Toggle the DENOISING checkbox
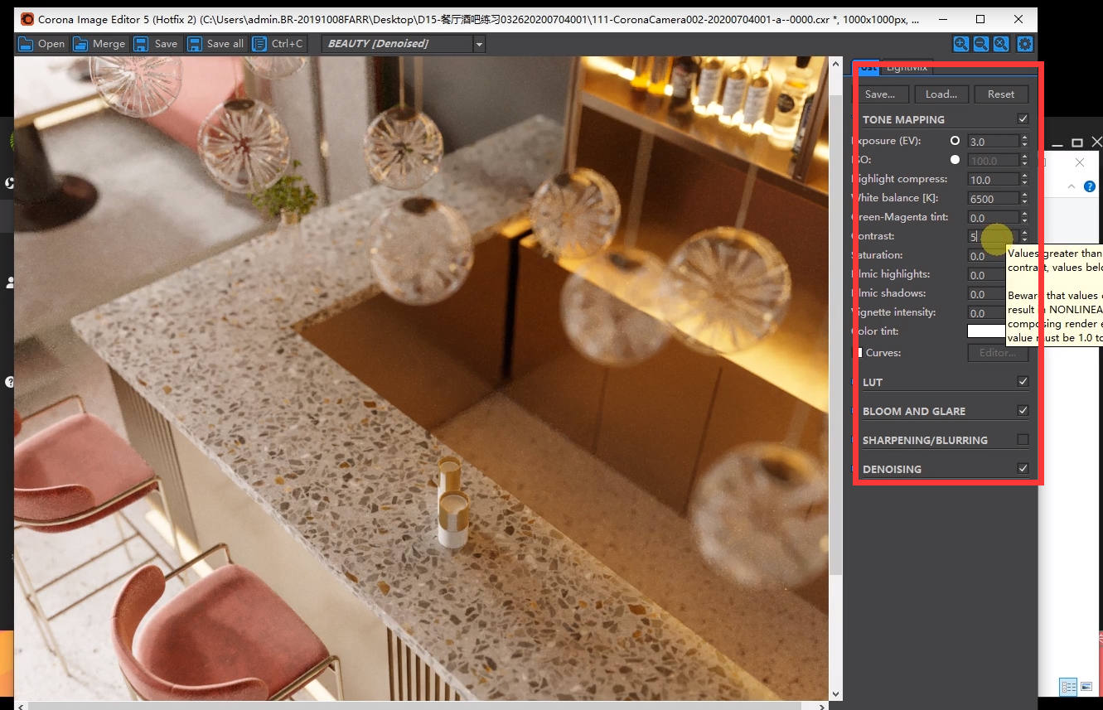The height and width of the screenshot is (710, 1103). pos(1023,469)
